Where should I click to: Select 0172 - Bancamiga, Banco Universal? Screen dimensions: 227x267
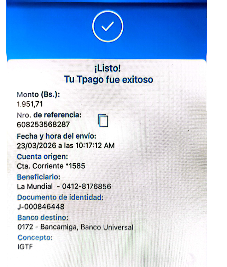pos(76,227)
